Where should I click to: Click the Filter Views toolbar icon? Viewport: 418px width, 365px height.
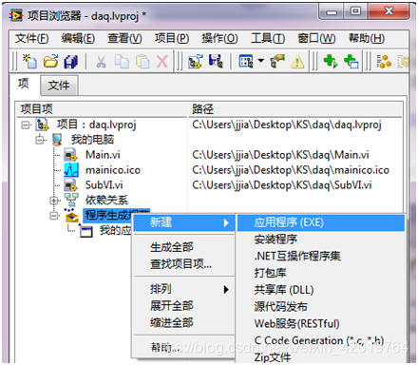click(x=246, y=61)
